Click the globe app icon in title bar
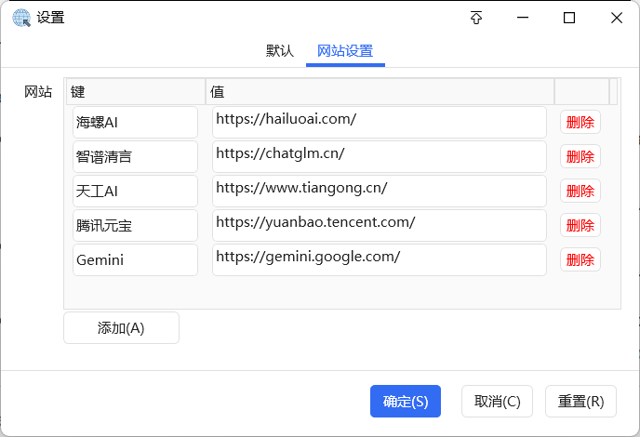The image size is (640, 437). (21, 18)
